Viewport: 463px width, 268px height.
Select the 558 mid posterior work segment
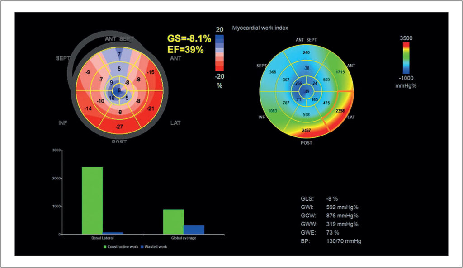click(x=306, y=114)
